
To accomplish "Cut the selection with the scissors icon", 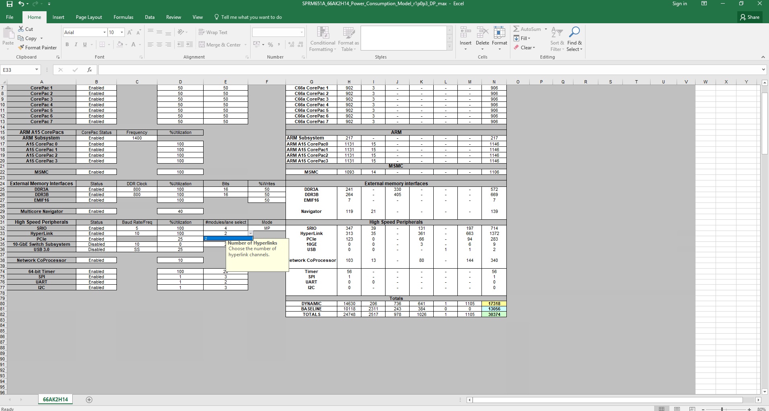I will (x=26, y=29).
